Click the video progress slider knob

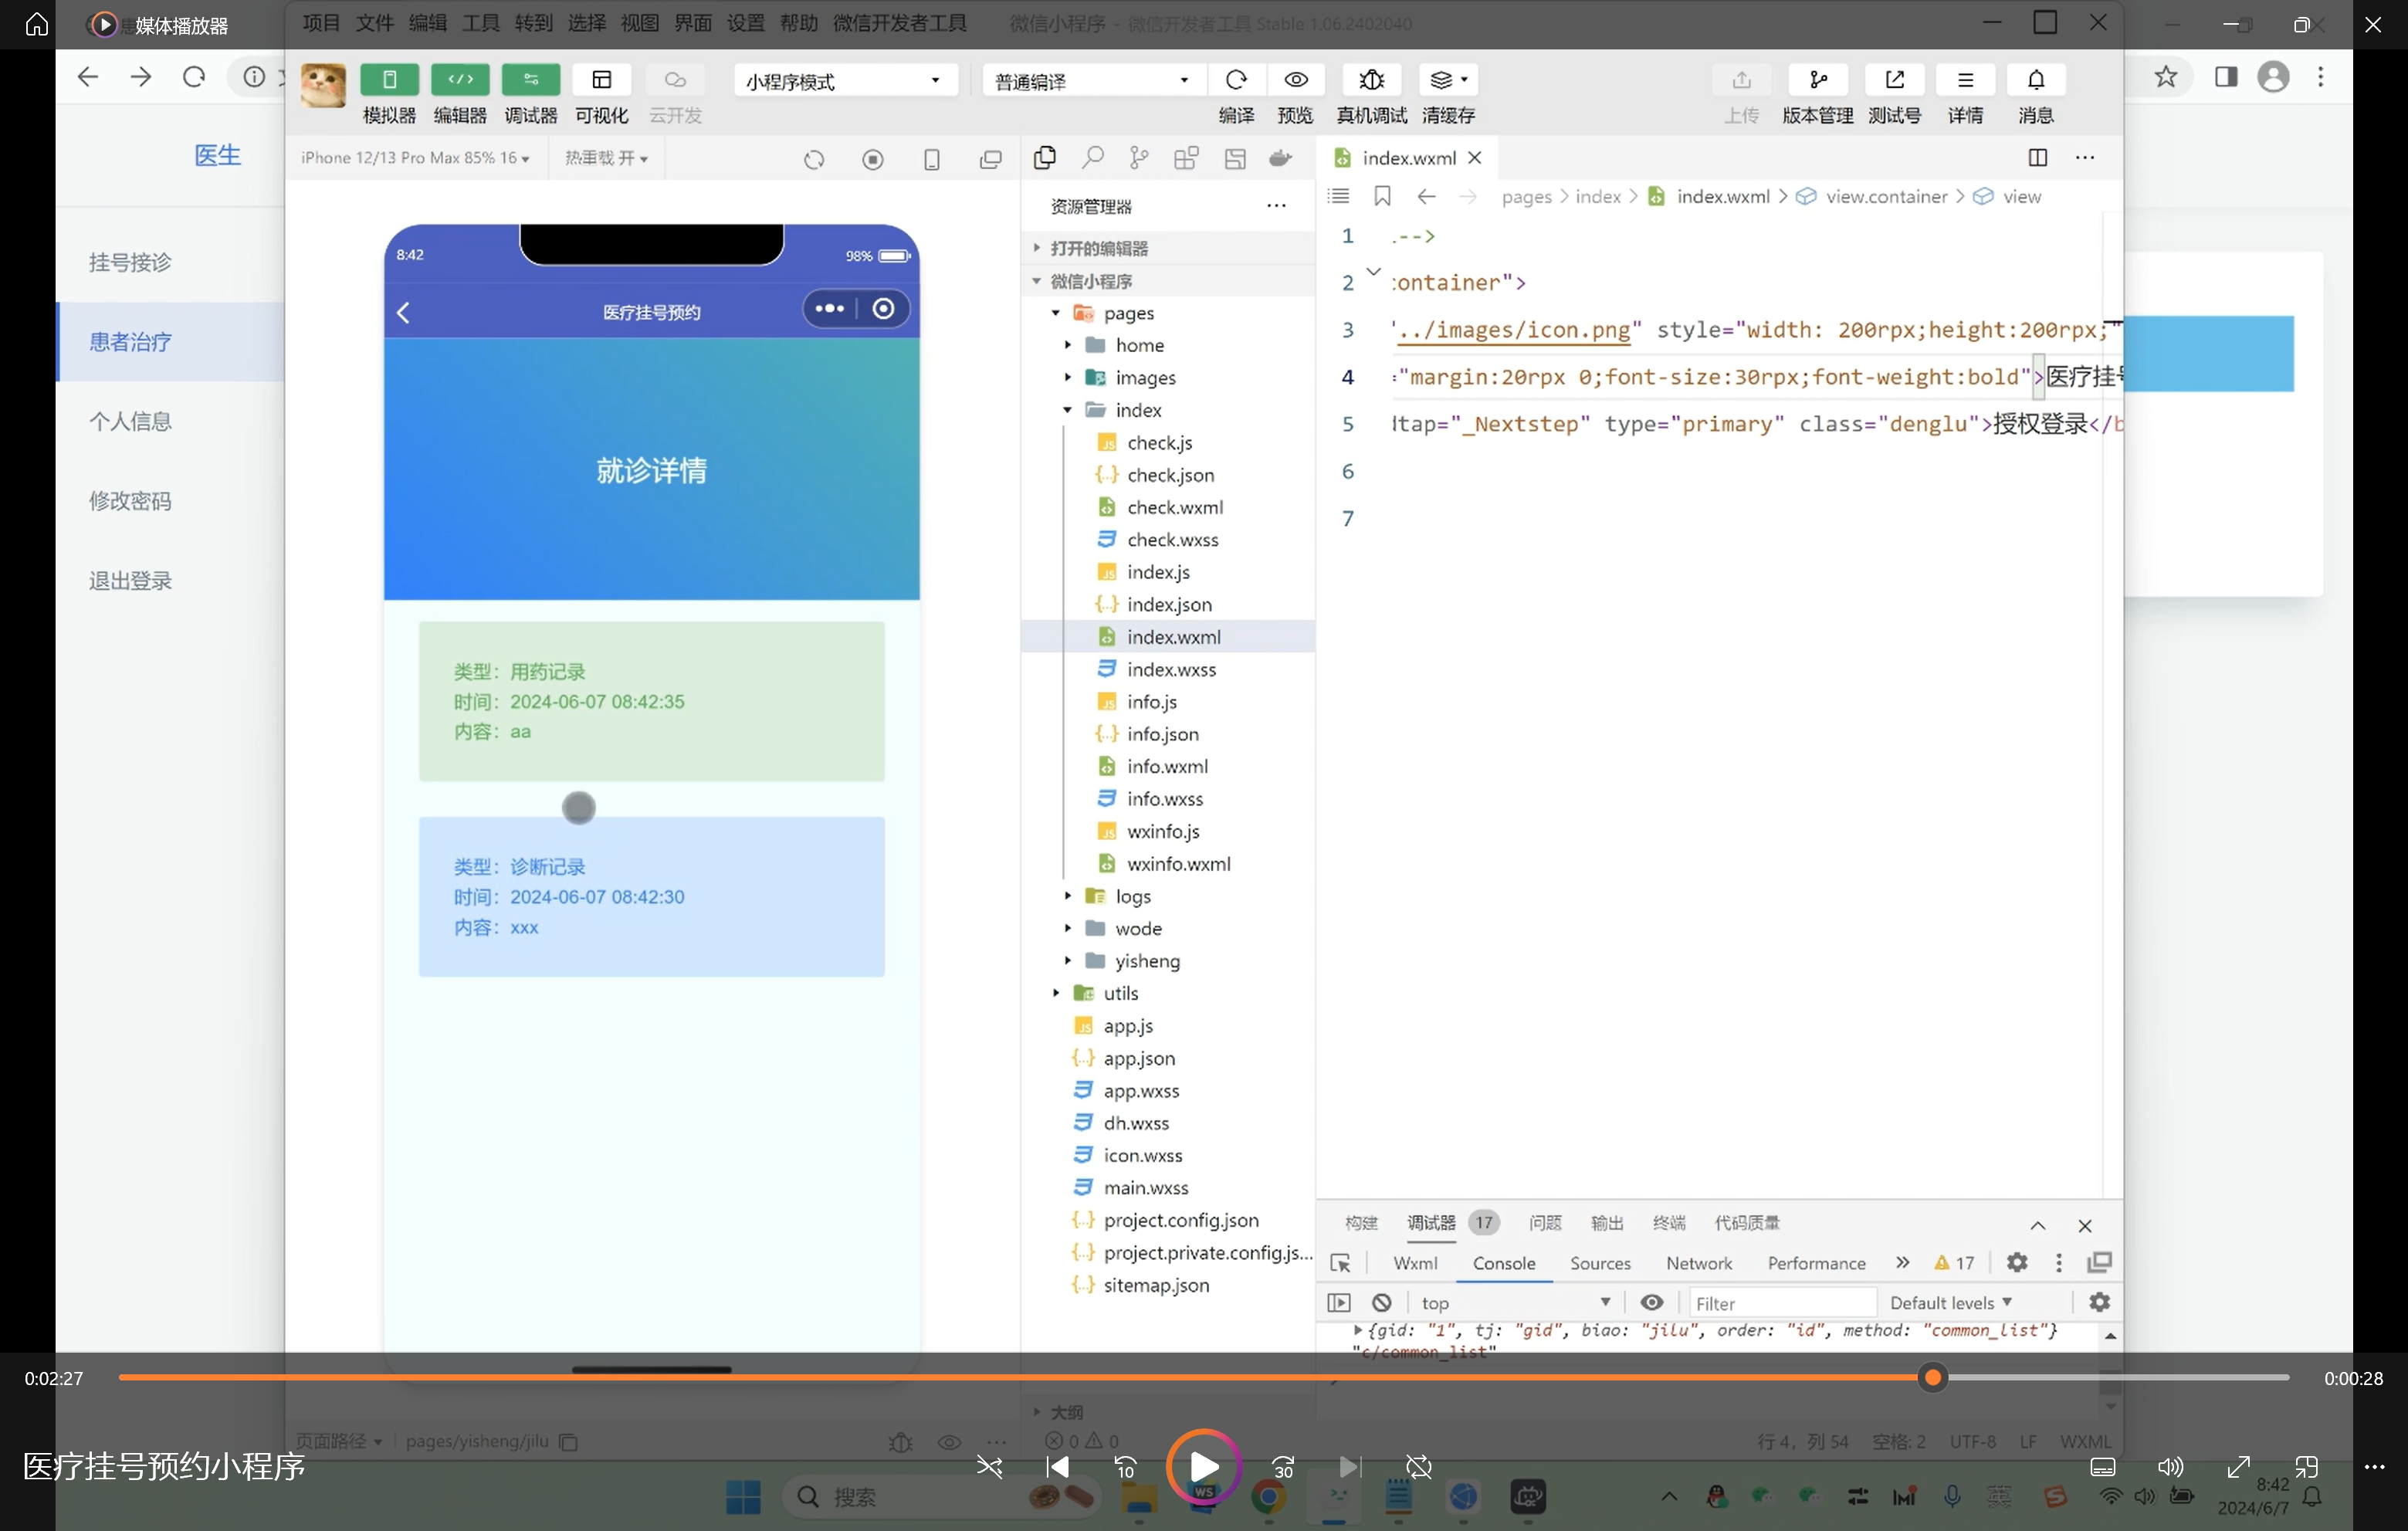click(1933, 1378)
